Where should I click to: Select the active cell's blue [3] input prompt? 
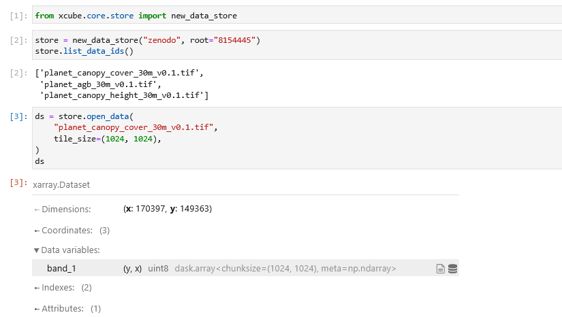tap(18, 116)
